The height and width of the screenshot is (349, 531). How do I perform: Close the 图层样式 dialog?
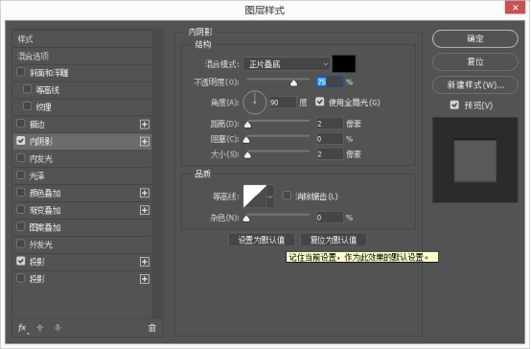[x=515, y=8]
